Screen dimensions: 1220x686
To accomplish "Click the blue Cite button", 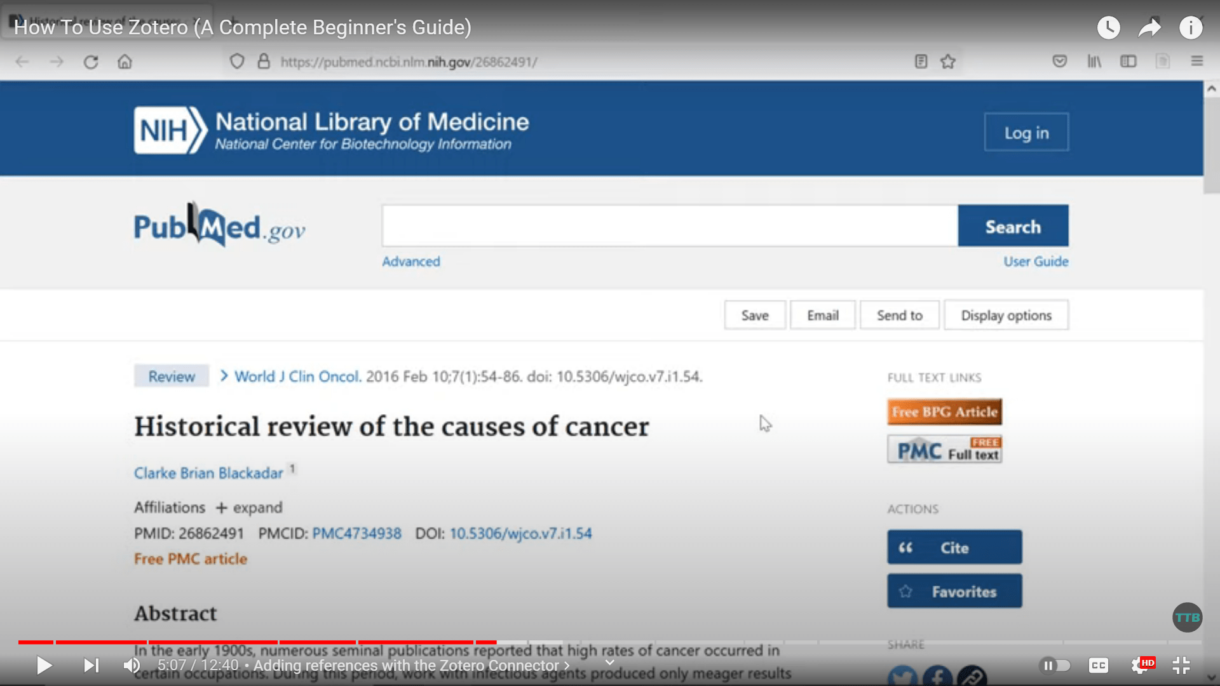I will pos(954,548).
